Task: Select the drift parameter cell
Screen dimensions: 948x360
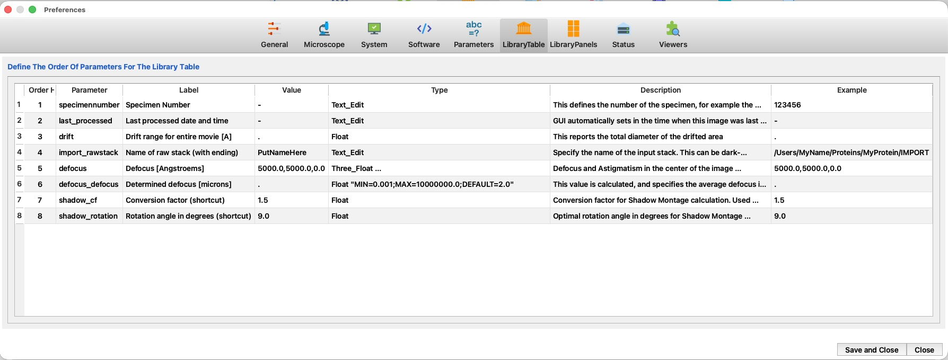Action: (89, 137)
